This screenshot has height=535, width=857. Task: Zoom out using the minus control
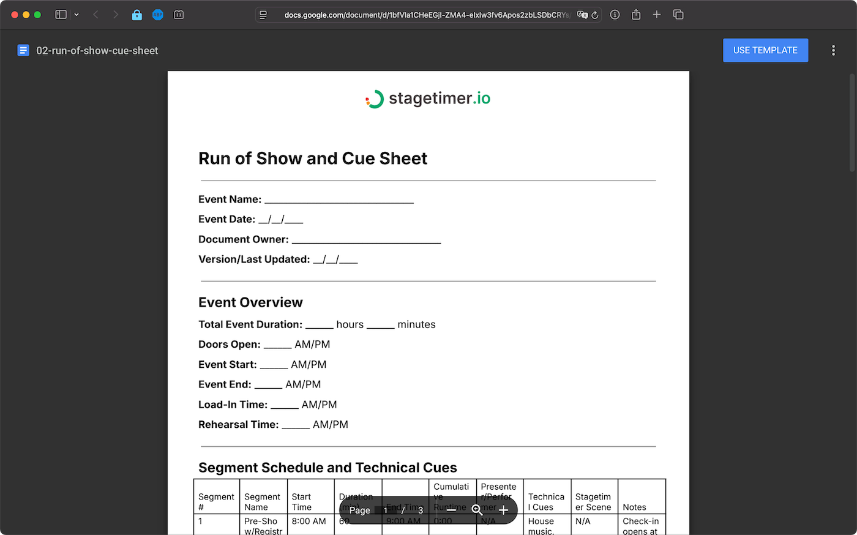point(451,509)
